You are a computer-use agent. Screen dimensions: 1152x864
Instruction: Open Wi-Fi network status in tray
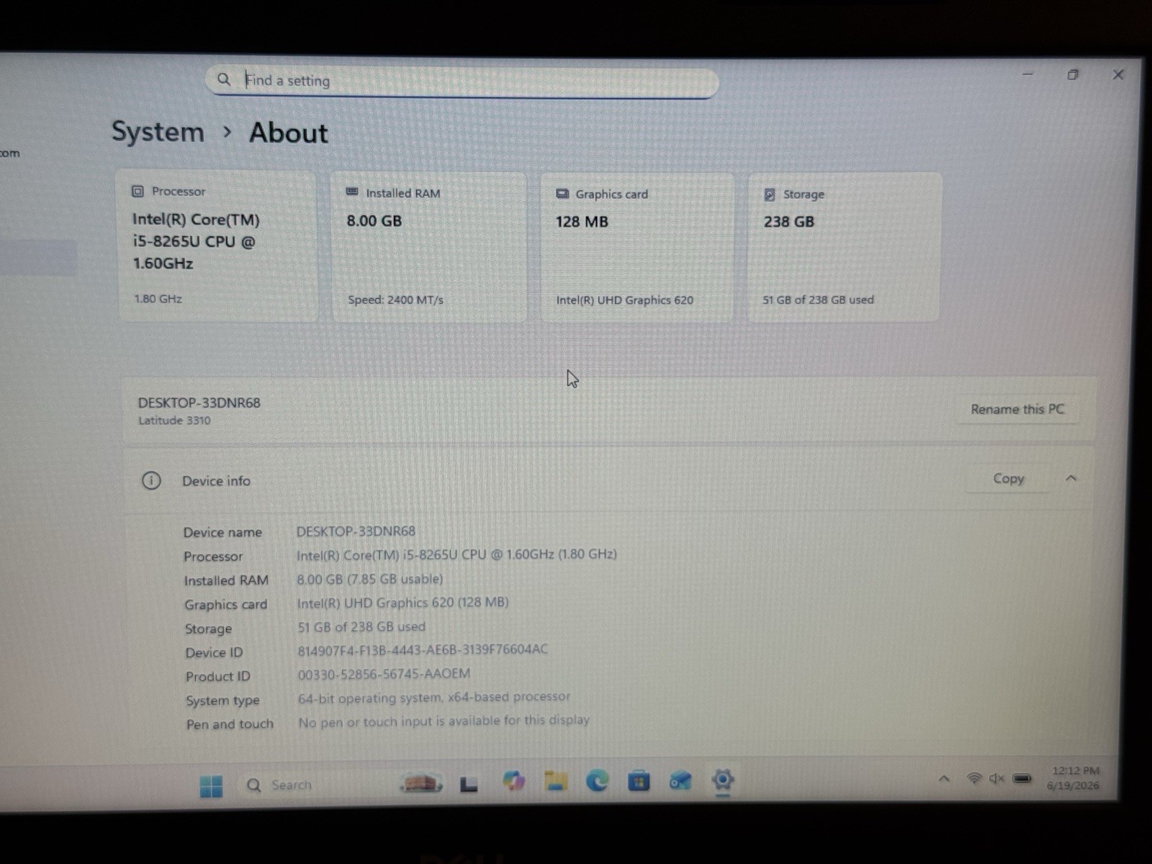[x=973, y=778]
